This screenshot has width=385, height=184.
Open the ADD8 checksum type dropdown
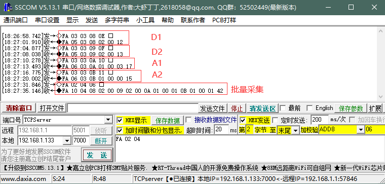click(361, 130)
